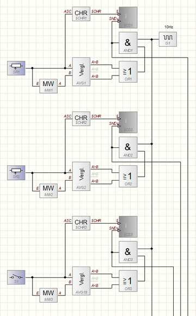Click the A<B output pin of AVG1

click(95, 77)
